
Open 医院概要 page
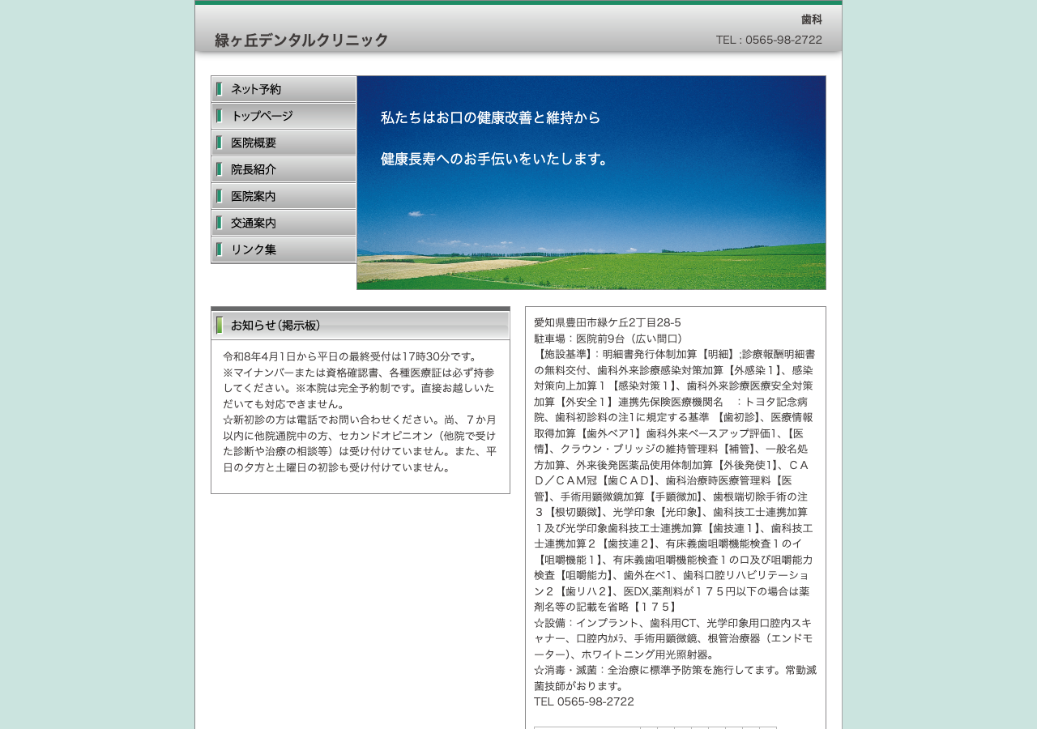(x=284, y=143)
